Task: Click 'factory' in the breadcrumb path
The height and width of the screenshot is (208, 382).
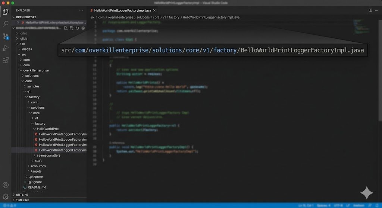Action: pyautogui.click(x=174, y=17)
